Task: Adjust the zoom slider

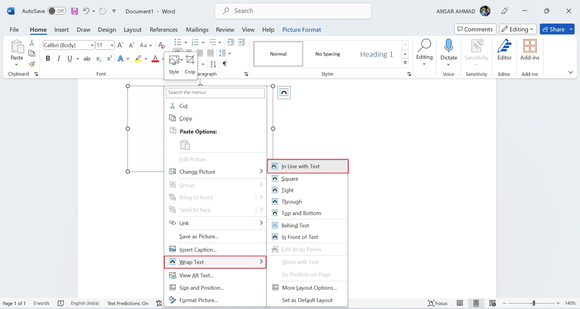Action: (533, 303)
